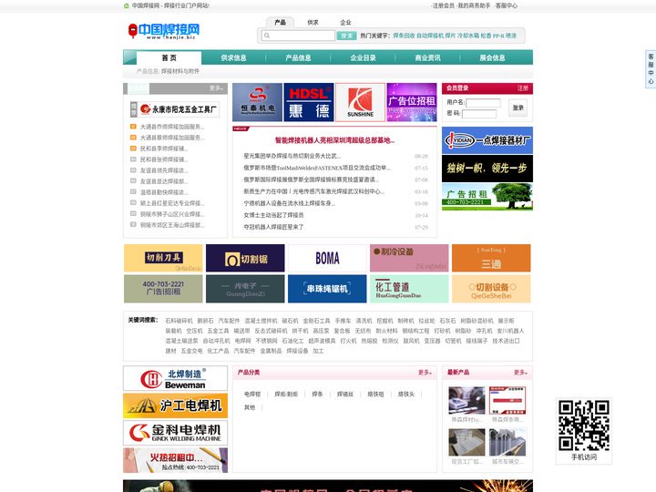The height and width of the screenshot is (492, 656).
Task: Click 注册会员 link in top bar
Action: [444, 5]
